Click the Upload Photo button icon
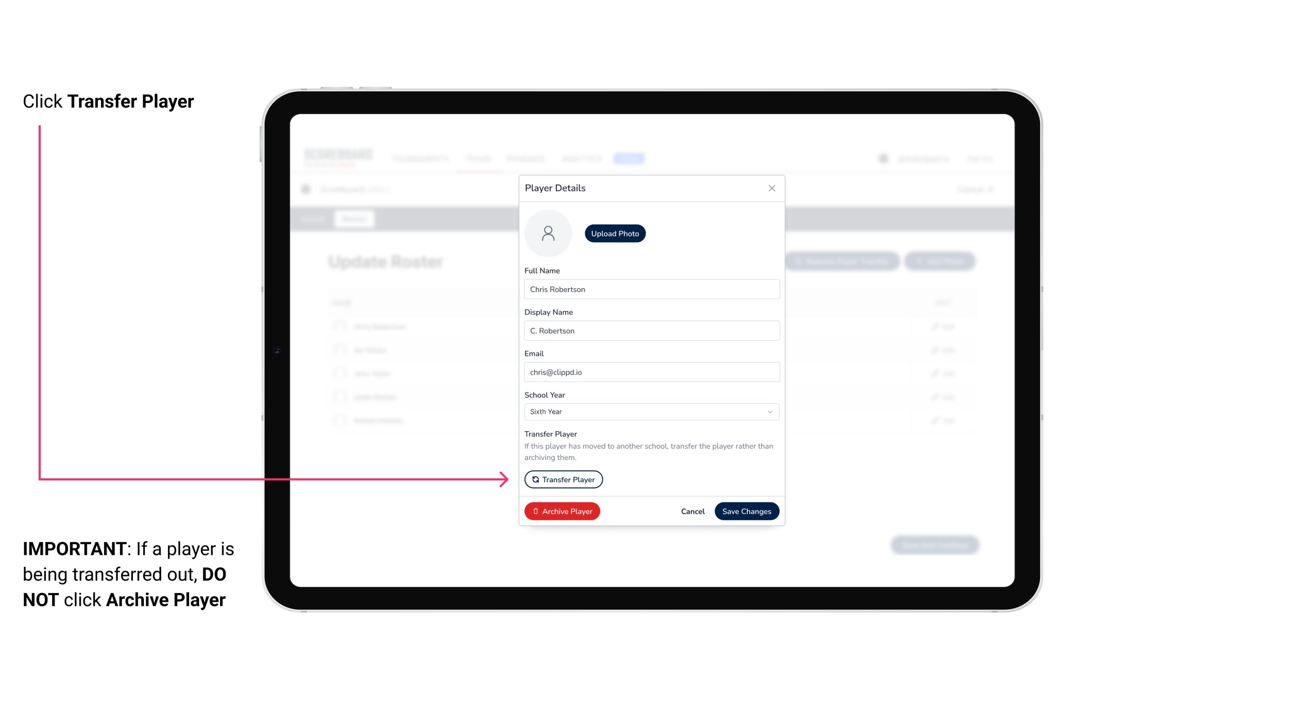 (x=615, y=233)
